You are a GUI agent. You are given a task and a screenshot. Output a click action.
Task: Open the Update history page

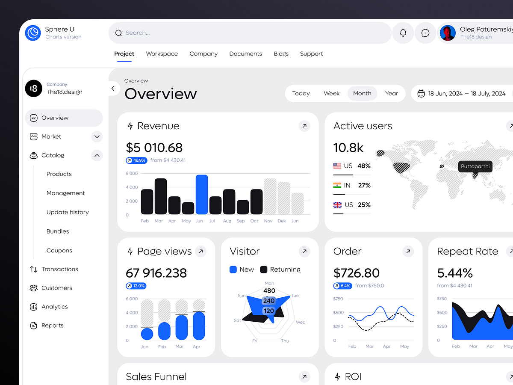[68, 212]
